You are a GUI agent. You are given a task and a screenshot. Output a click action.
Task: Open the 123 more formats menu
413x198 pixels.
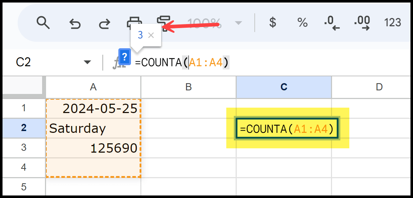(392, 23)
